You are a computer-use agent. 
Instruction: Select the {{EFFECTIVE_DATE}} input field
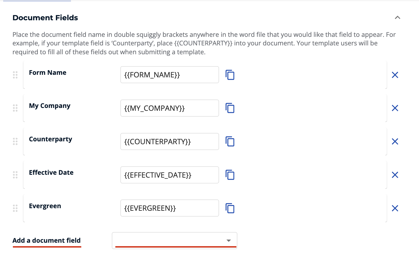pyautogui.click(x=169, y=175)
